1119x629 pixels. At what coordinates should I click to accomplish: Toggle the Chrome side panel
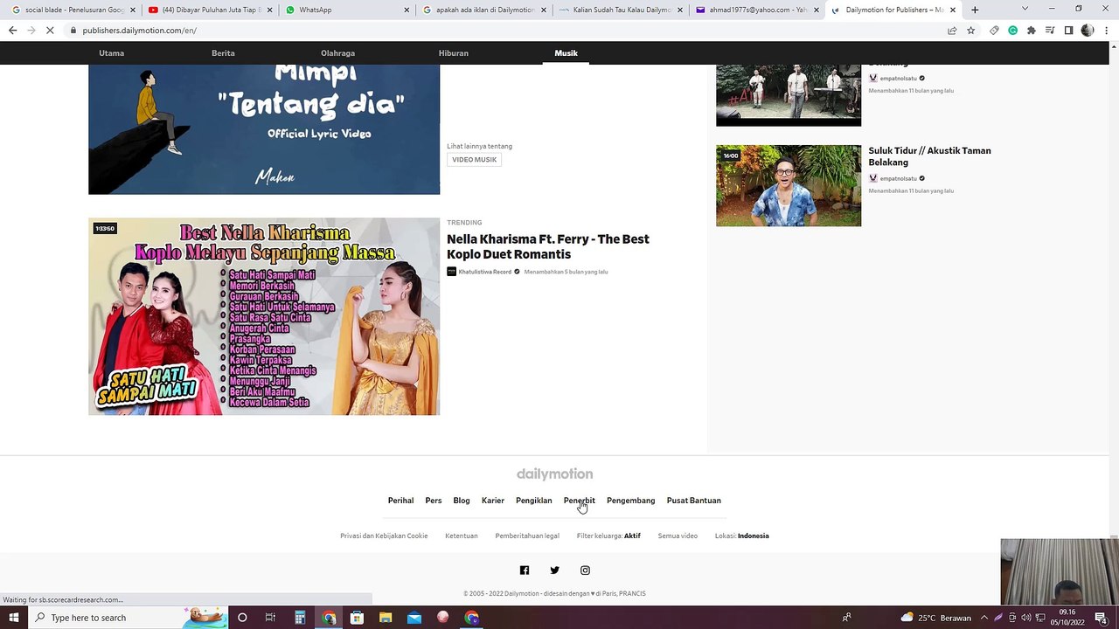point(1068,30)
